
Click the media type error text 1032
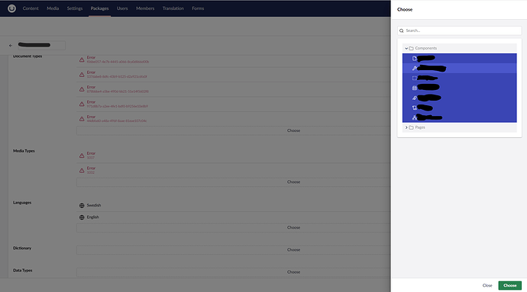(91, 172)
